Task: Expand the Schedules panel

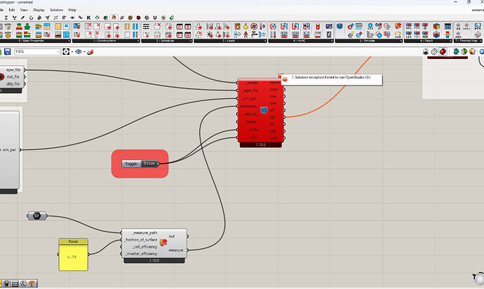Action: 191,41
